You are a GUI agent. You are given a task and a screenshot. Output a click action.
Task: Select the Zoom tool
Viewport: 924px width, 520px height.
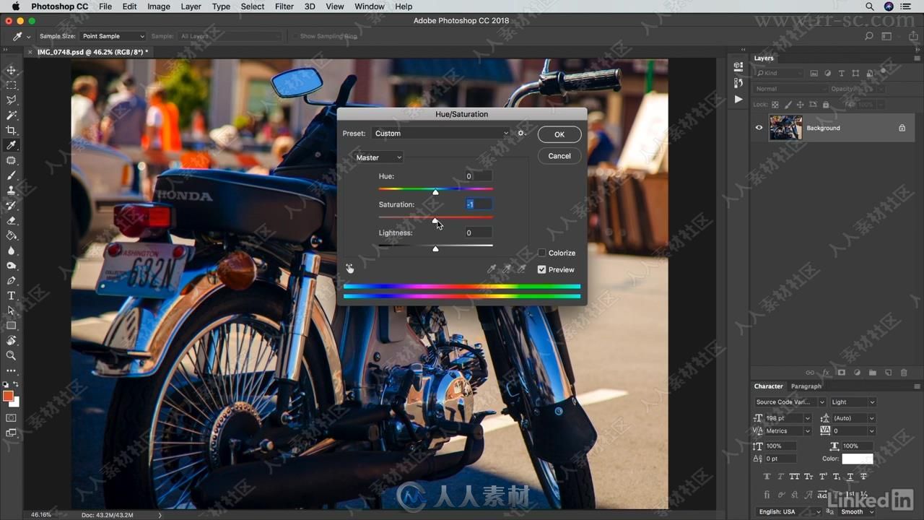tap(11, 355)
